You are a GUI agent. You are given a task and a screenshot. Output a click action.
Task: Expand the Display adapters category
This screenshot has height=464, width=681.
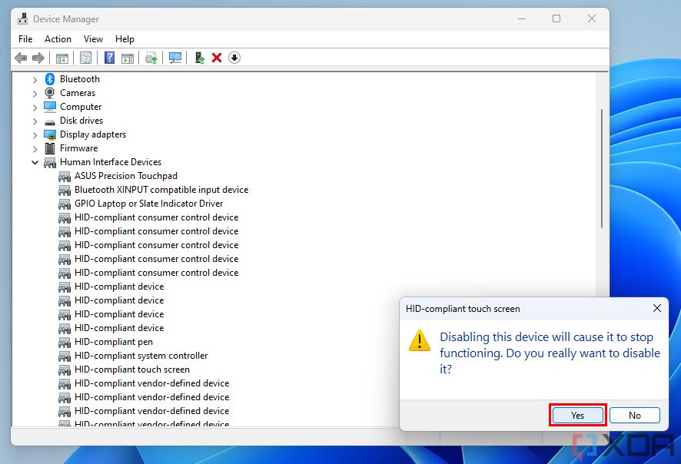point(35,134)
